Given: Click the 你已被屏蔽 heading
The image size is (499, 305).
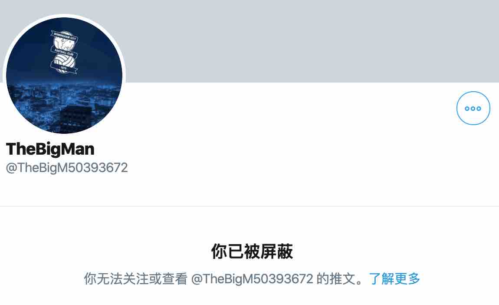Looking at the screenshot, I should point(252,251).
